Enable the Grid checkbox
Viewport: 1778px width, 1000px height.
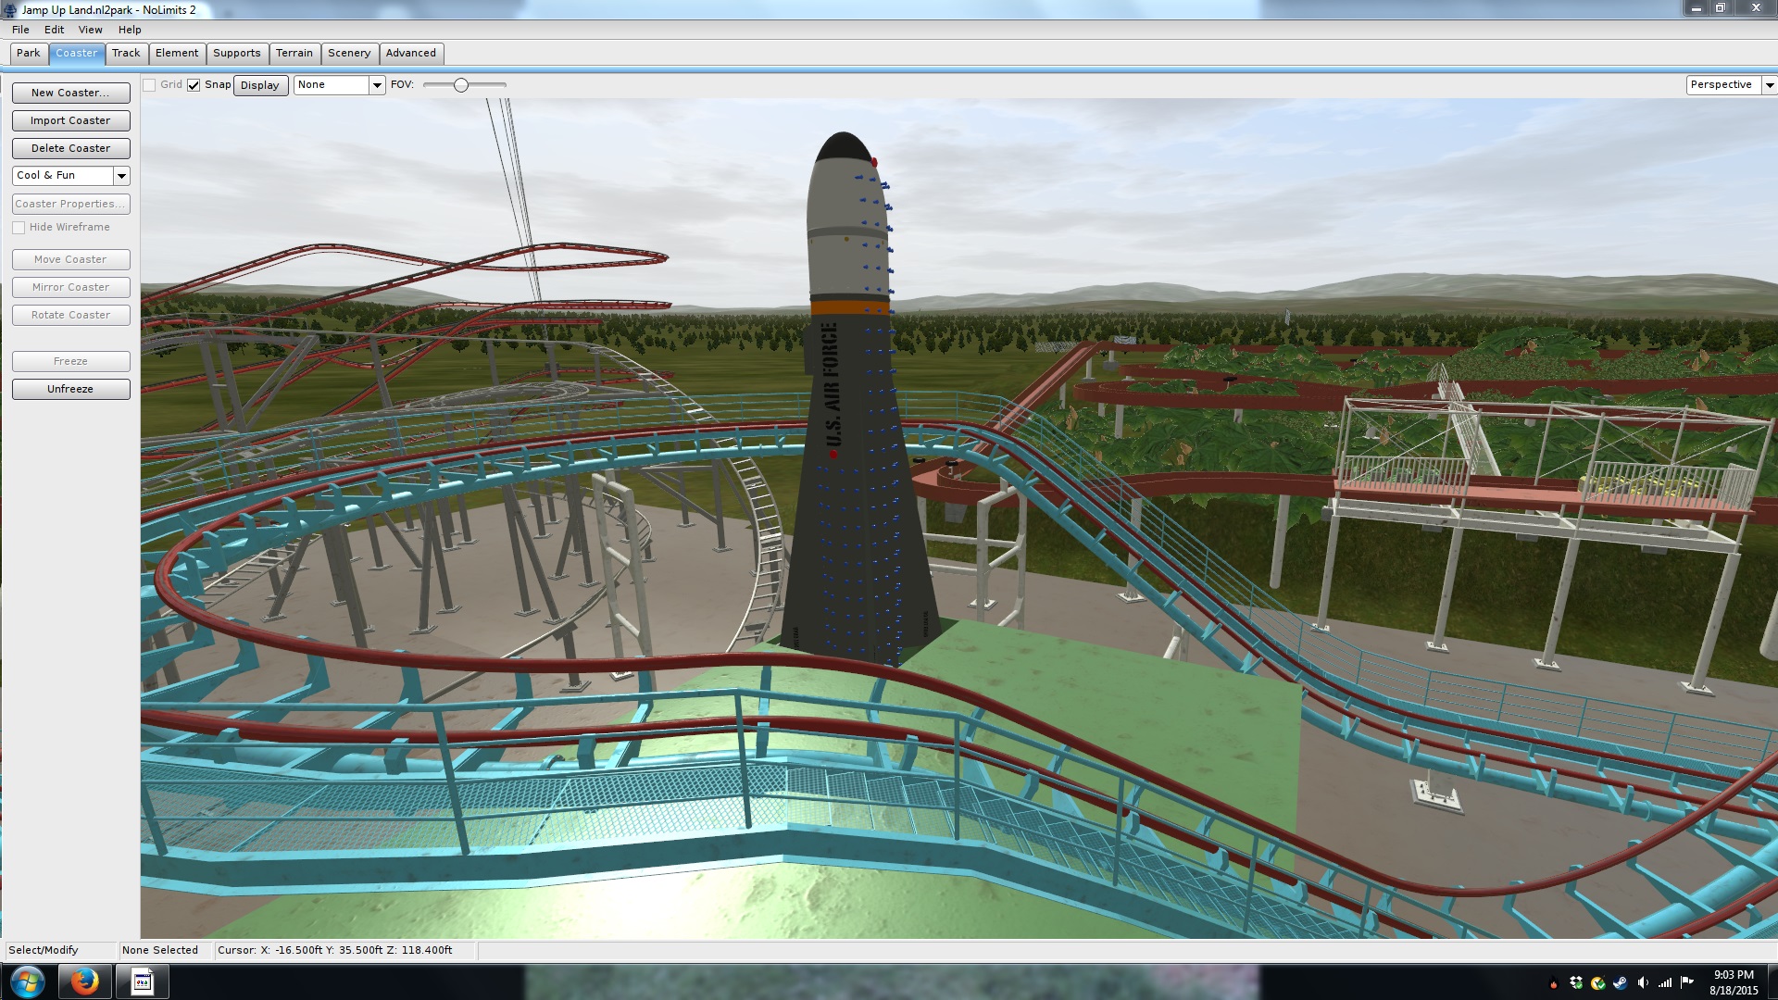pyautogui.click(x=149, y=85)
